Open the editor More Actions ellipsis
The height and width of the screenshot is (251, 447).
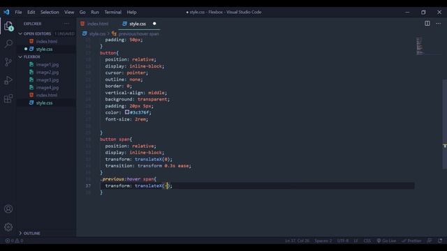coord(439,24)
